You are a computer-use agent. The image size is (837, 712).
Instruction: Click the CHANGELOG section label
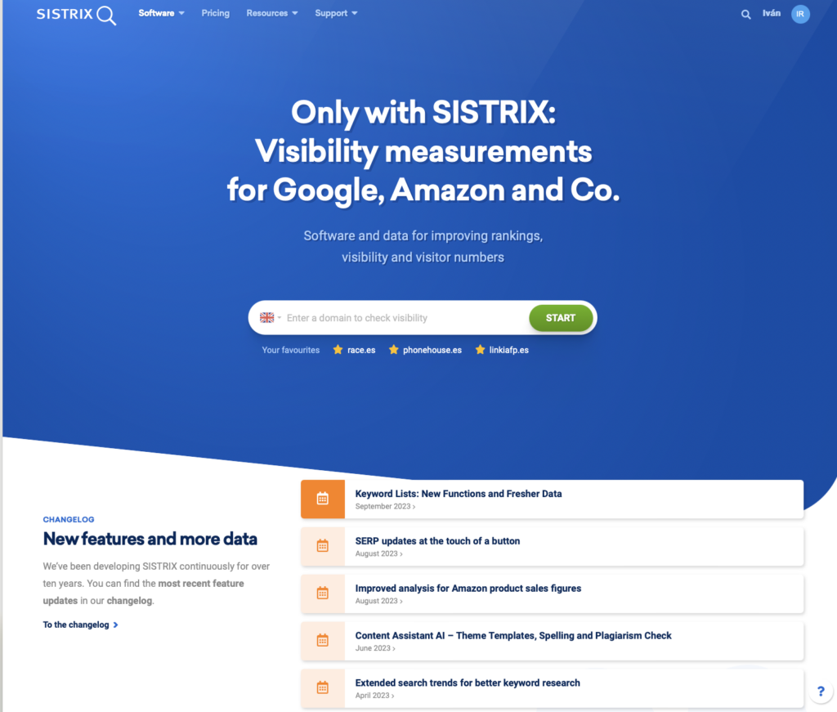(69, 519)
